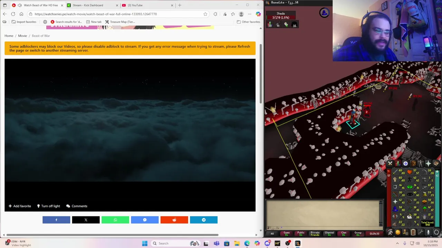442x248 pixels.
Task: Go to the browser home page
Action: [x=21, y=14]
